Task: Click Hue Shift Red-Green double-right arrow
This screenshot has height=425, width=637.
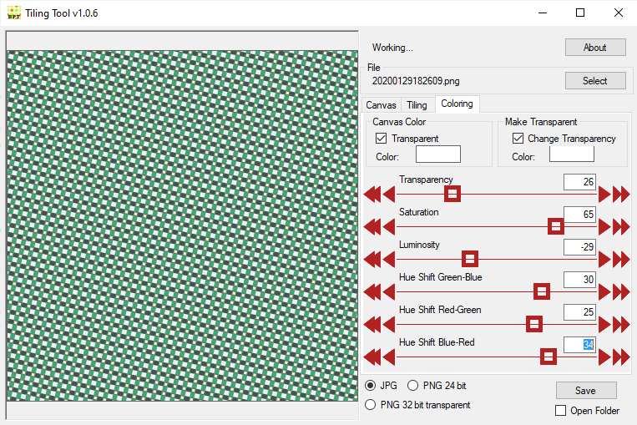Action: pyautogui.click(x=621, y=324)
